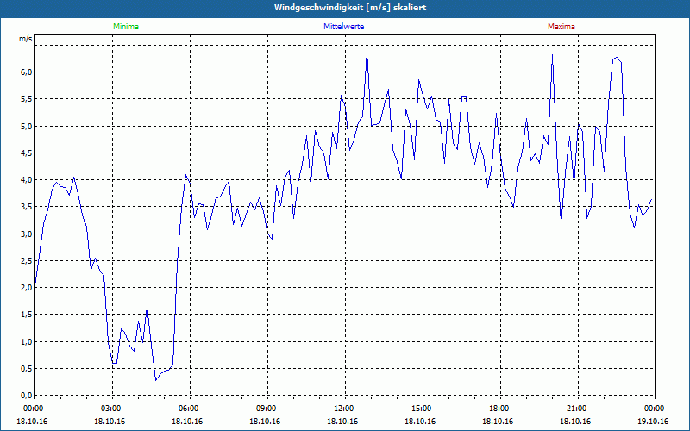Viewport: 690px width, 431px height.
Task: Click the Maxima legend label
Action: click(561, 27)
